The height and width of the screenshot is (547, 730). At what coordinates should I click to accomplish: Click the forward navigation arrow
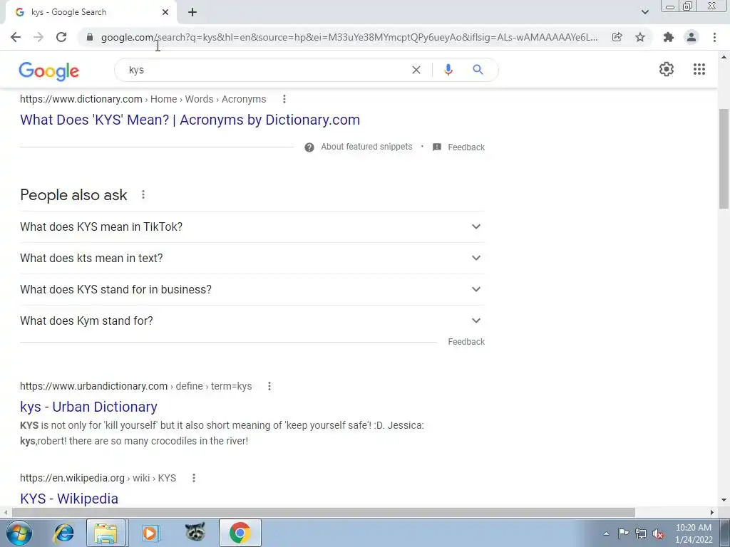(38, 37)
